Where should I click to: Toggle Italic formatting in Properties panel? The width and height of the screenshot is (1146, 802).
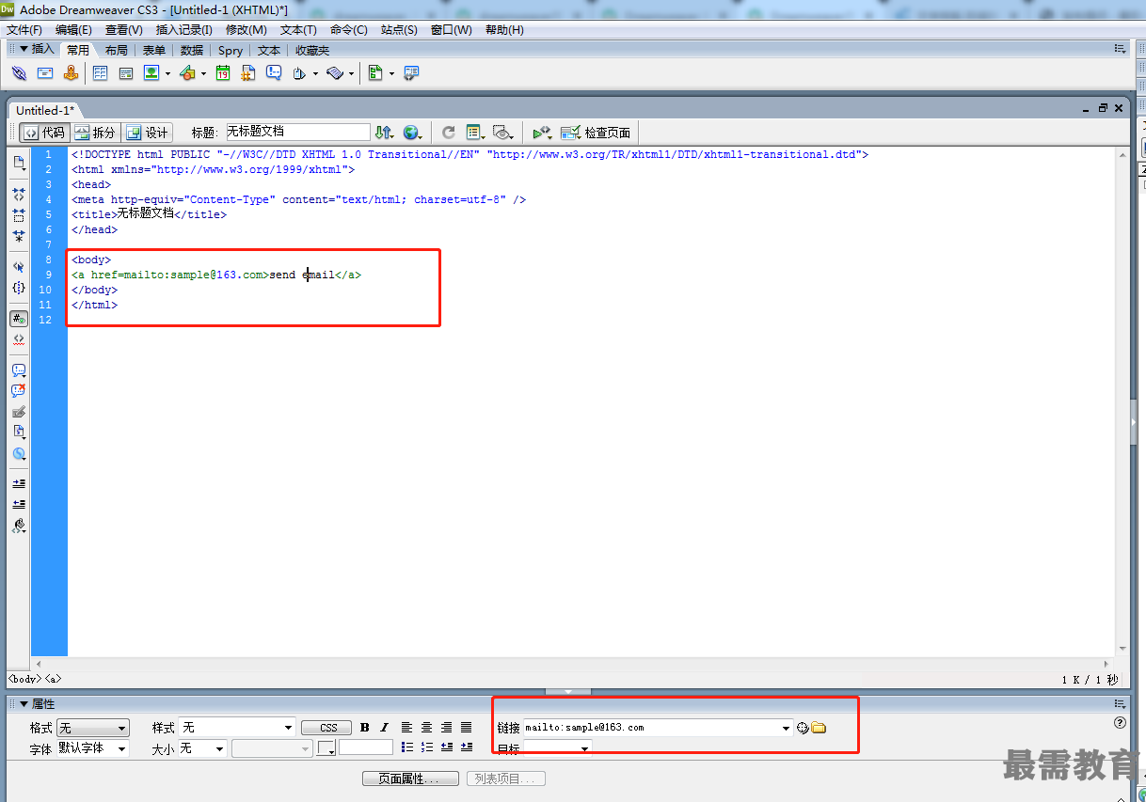(384, 728)
